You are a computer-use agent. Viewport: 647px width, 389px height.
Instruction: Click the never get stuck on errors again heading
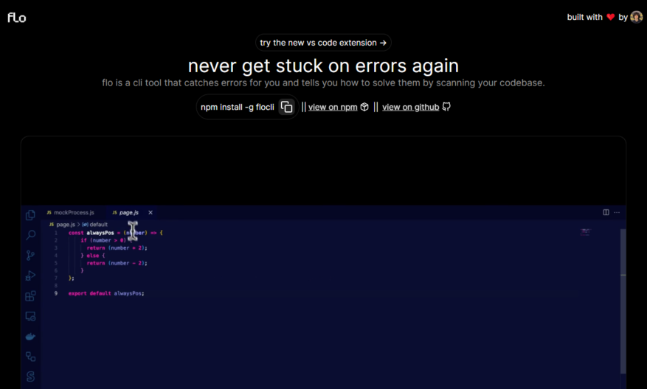(323, 66)
